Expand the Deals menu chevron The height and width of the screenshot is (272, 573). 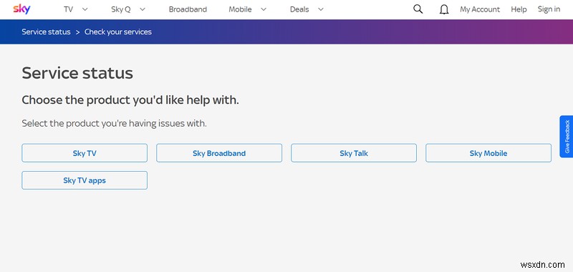tap(320, 9)
